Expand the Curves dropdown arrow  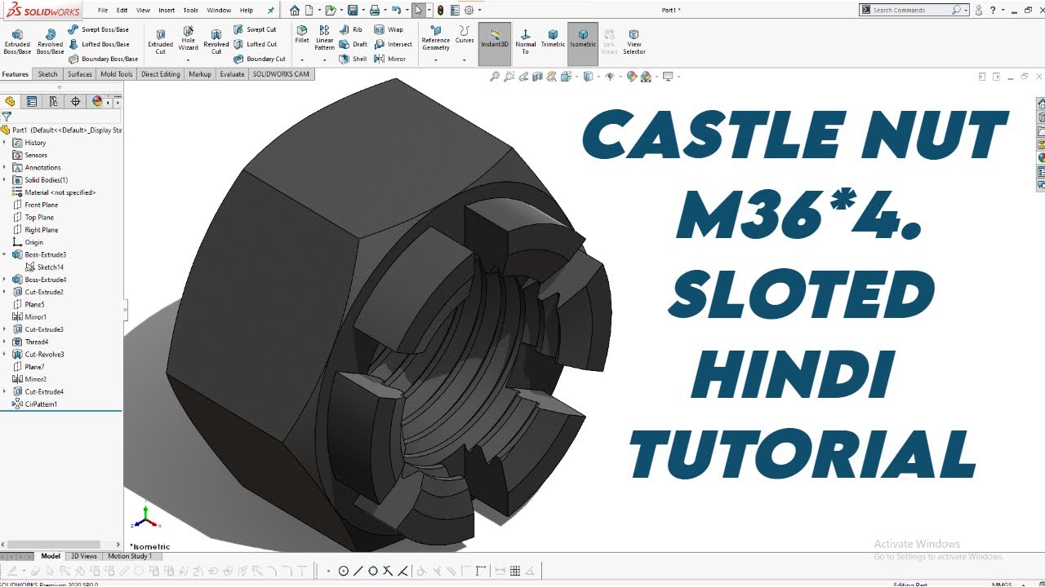coord(465,60)
